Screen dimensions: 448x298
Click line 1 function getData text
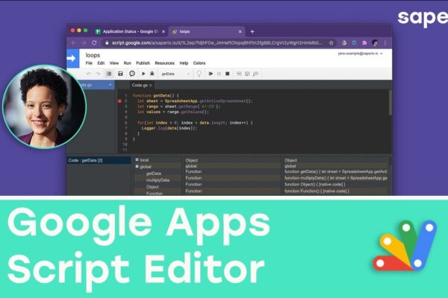tap(156, 95)
